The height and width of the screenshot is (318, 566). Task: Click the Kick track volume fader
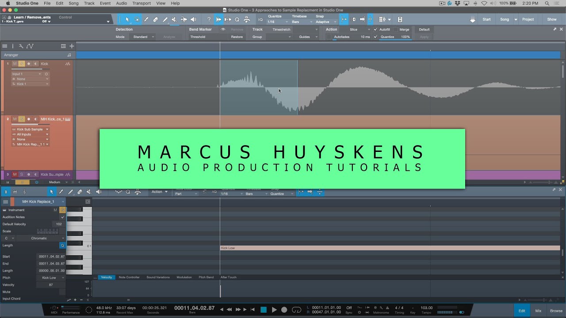tap(30, 69)
